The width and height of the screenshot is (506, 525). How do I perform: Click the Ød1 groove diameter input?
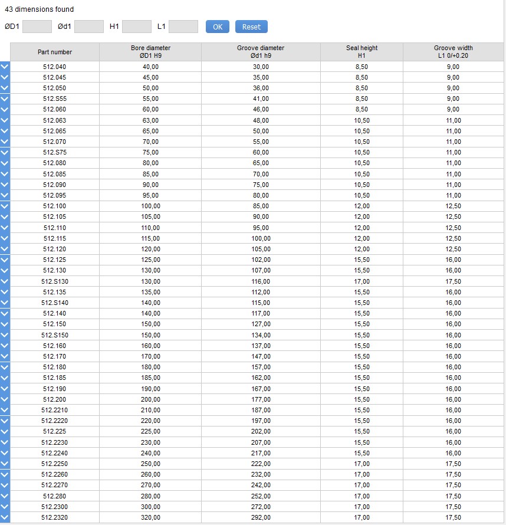(x=89, y=27)
